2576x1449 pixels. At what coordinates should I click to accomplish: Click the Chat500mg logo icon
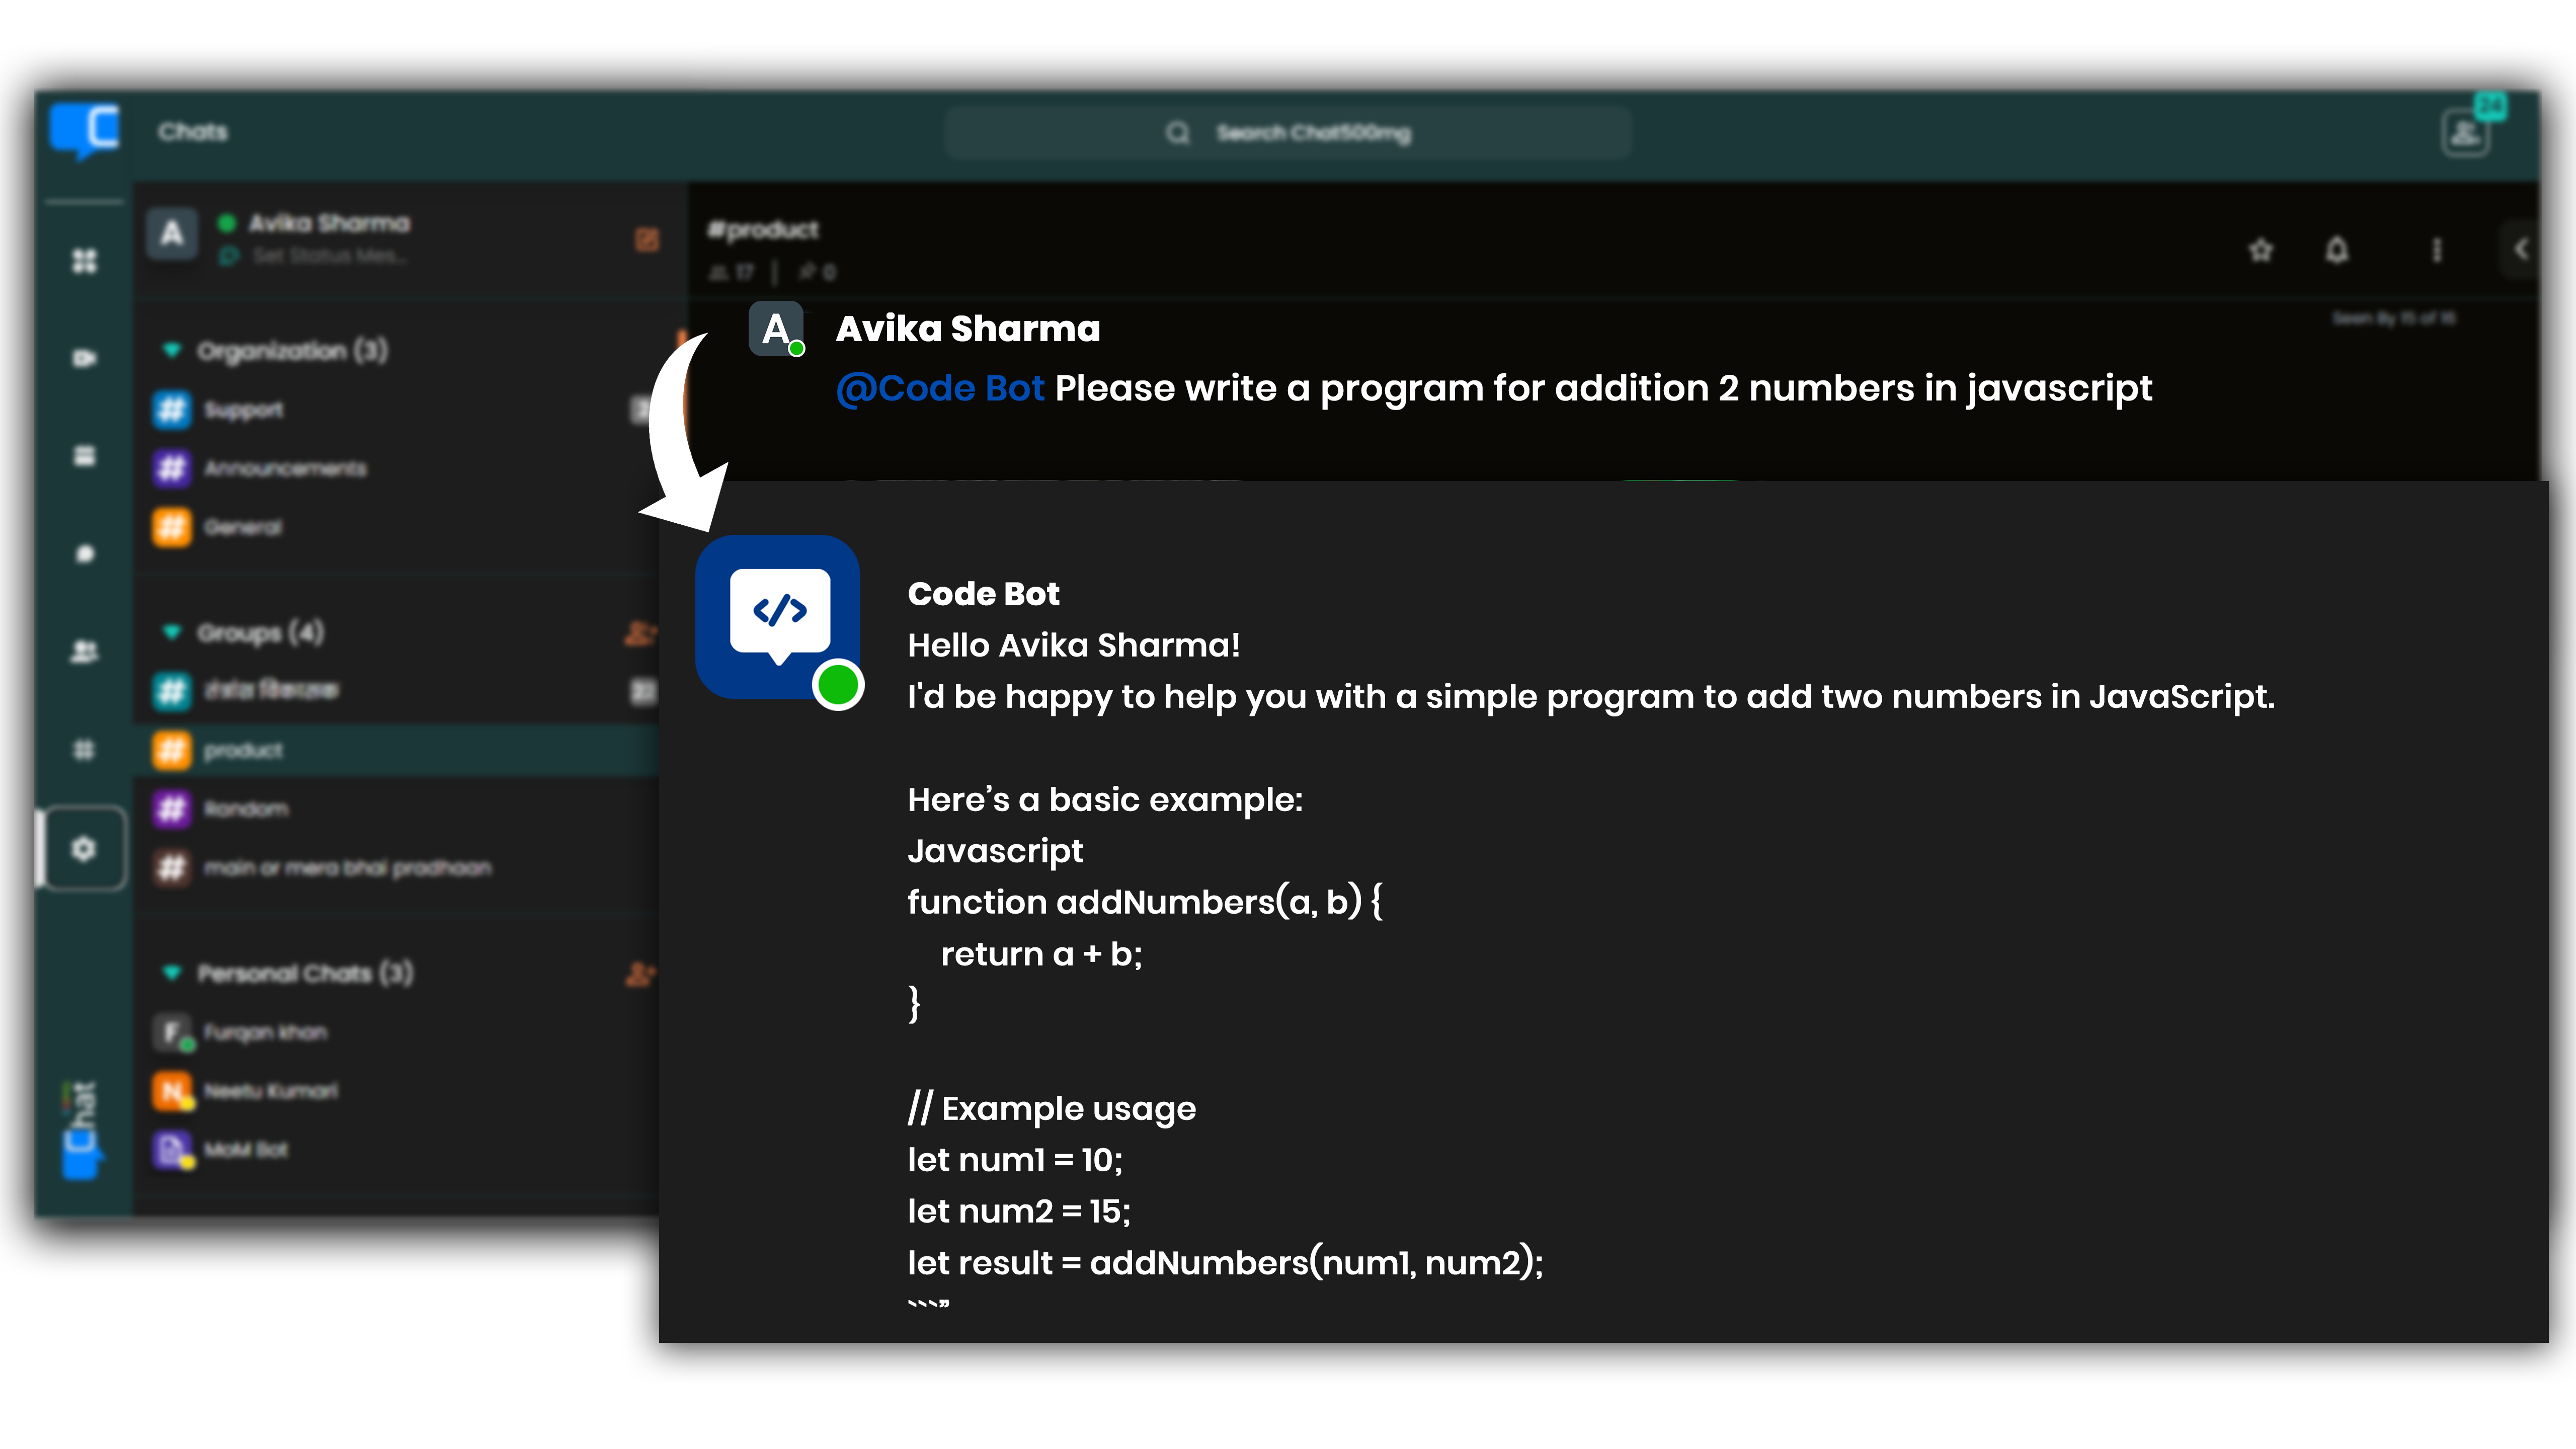(x=85, y=132)
